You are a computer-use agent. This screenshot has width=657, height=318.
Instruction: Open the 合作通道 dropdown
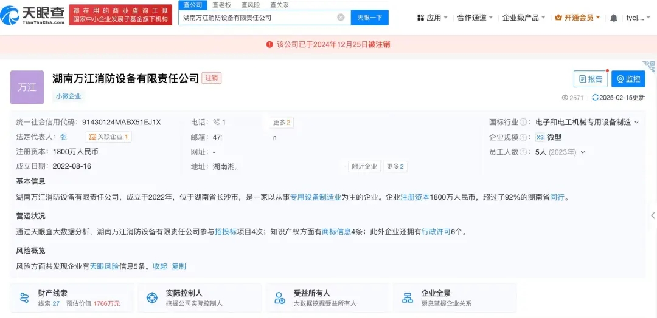tap(474, 18)
